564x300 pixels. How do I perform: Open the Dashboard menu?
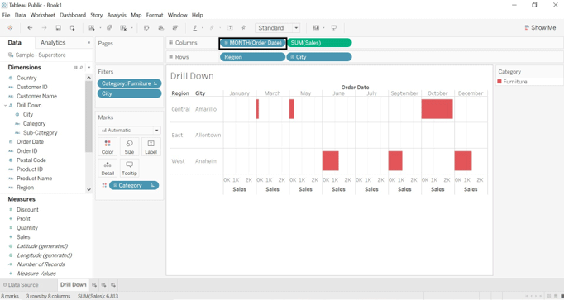pyautogui.click(x=73, y=15)
